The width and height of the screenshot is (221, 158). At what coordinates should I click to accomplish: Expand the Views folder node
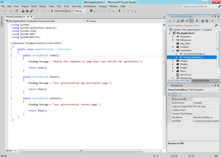173,71
